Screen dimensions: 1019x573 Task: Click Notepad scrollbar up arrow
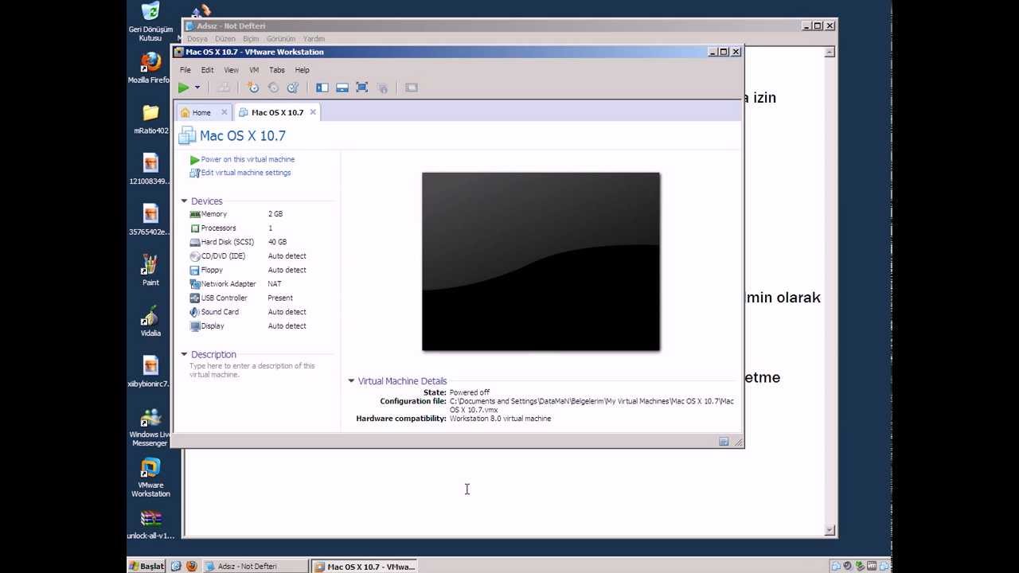830,52
